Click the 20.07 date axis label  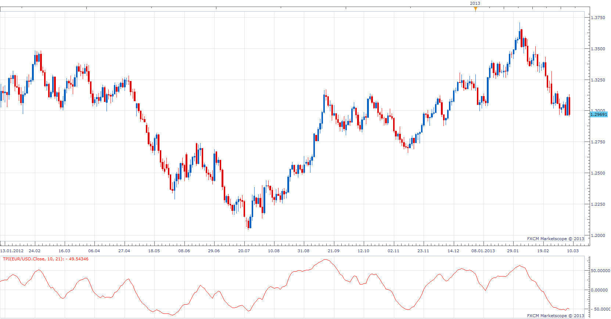pyautogui.click(x=244, y=251)
